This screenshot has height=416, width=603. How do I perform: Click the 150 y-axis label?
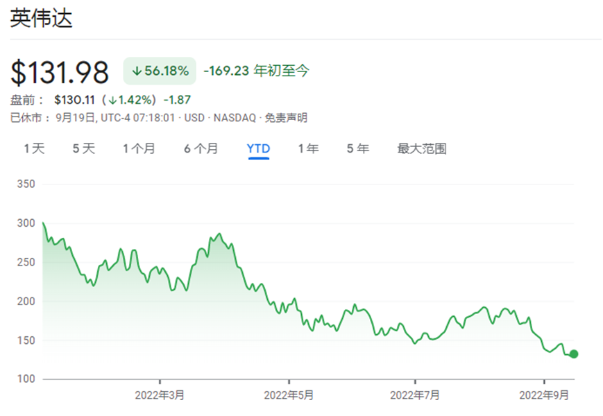26,340
